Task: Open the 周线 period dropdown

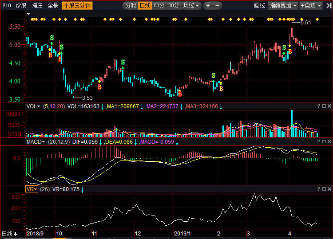Action: coord(191,5)
